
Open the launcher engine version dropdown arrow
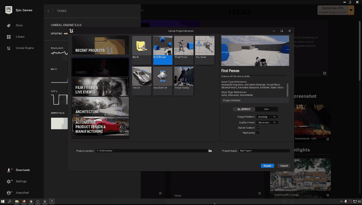(351, 10)
